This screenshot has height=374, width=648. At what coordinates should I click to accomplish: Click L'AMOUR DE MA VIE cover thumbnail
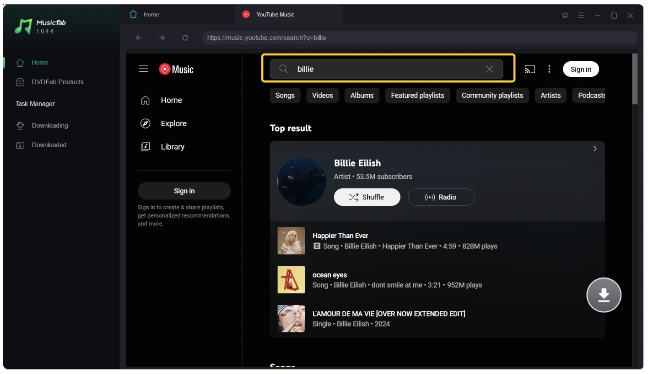[x=291, y=319]
